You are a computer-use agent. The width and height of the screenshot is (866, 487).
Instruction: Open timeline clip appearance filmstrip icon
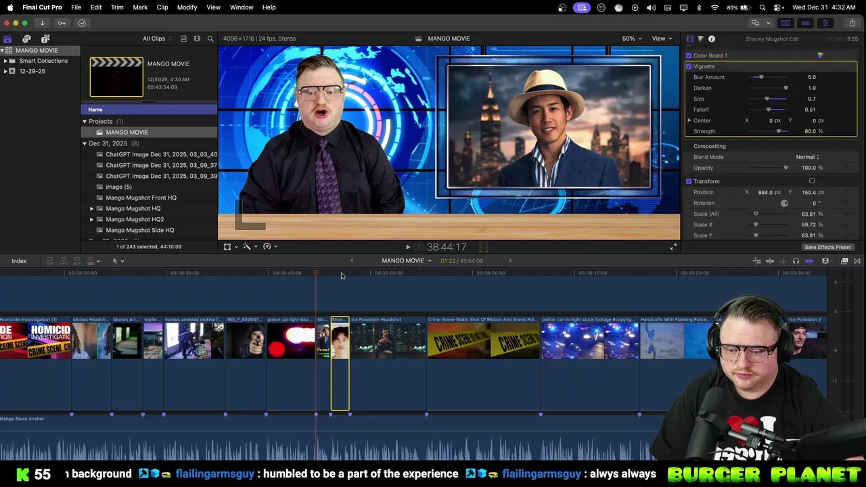[x=825, y=261]
